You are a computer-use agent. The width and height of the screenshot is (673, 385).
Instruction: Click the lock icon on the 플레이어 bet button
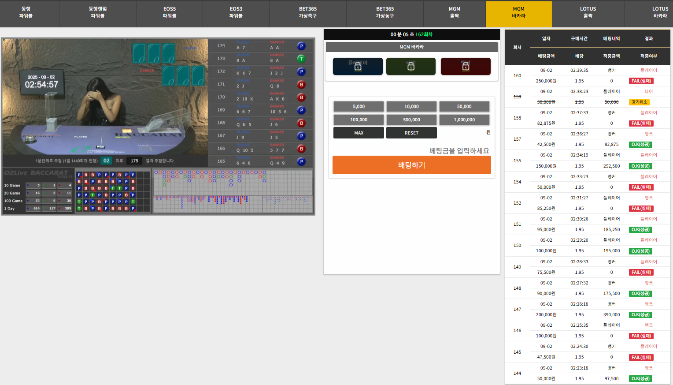(358, 67)
